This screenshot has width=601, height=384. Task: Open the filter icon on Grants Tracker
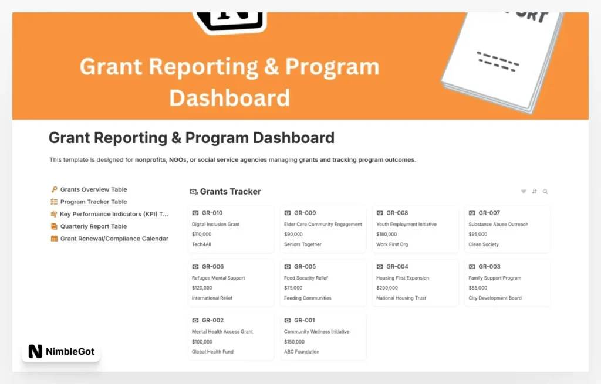click(x=524, y=191)
